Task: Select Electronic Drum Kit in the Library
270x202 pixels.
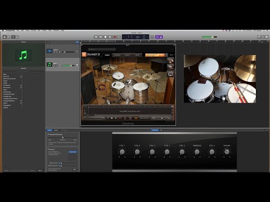Action: [x=13, y=79]
